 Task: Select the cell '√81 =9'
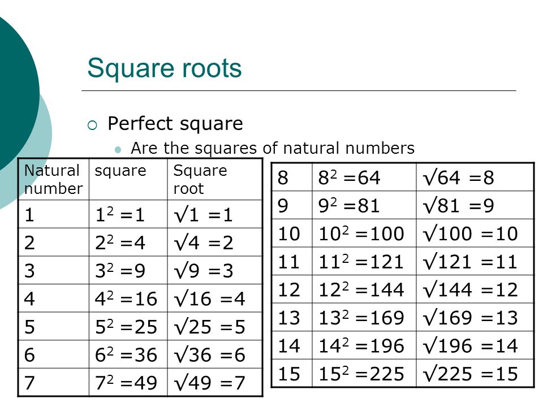tap(475, 205)
